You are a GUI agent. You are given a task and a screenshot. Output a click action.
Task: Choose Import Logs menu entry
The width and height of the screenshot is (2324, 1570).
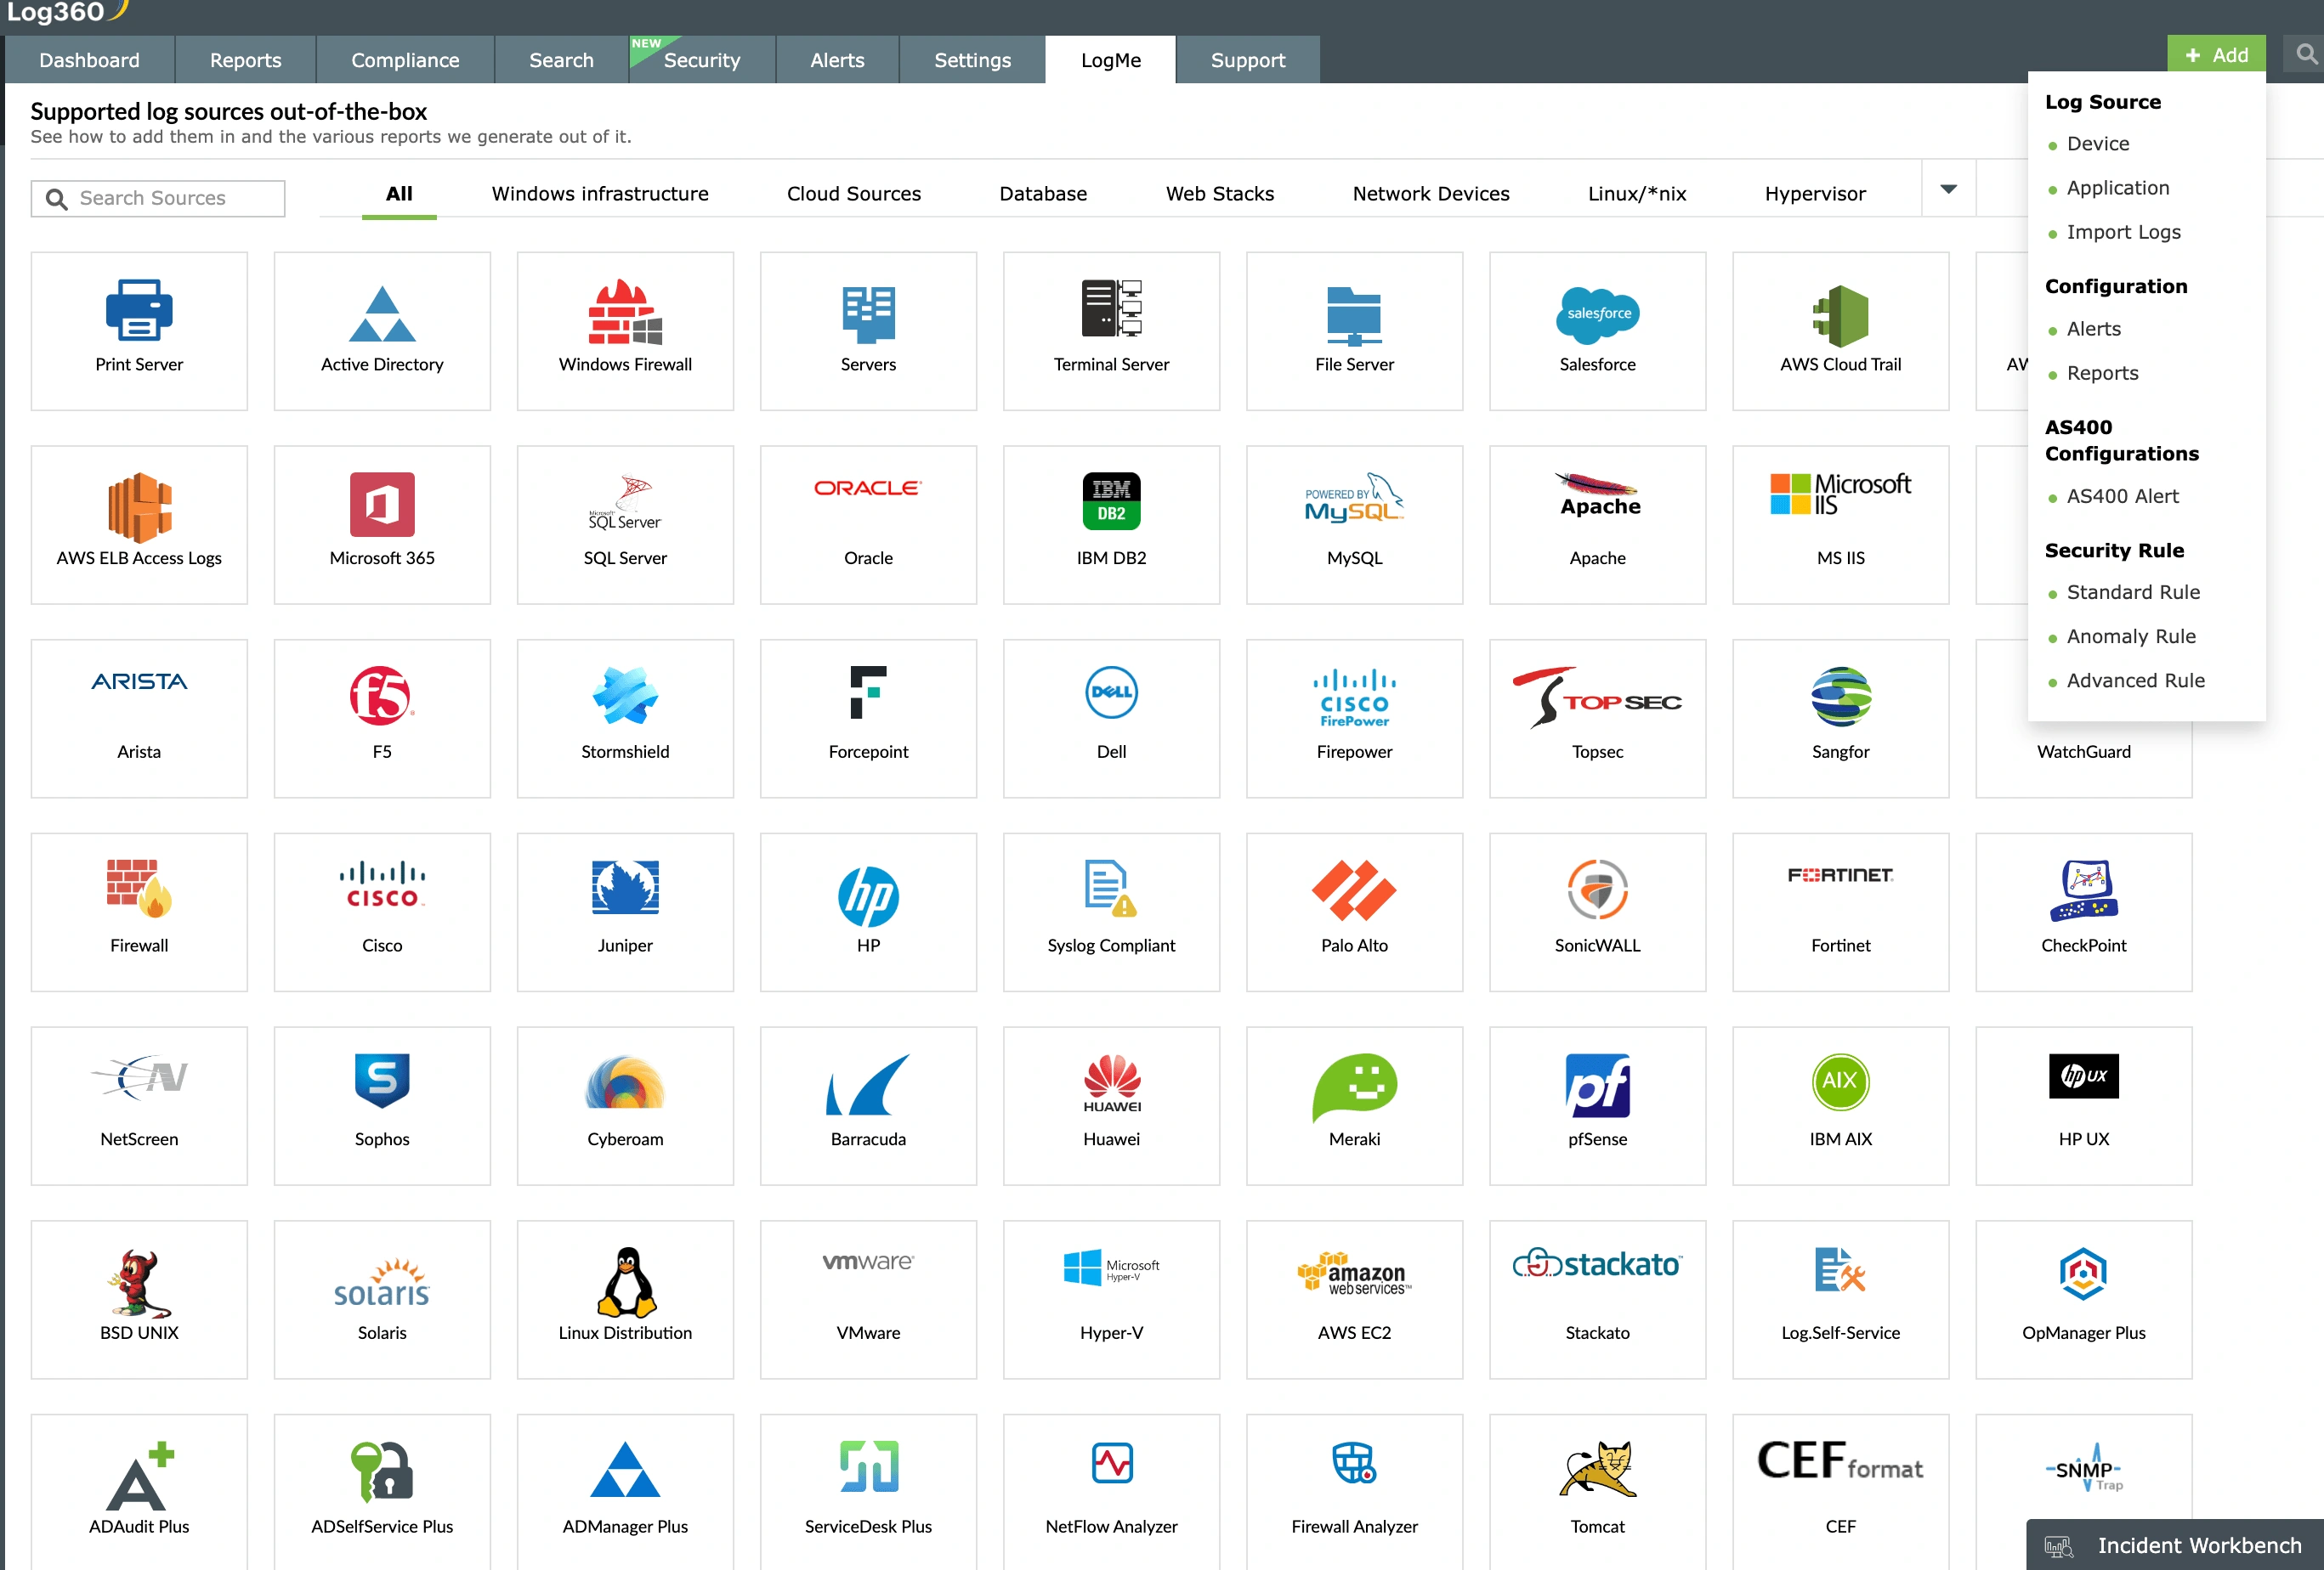point(2124,232)
